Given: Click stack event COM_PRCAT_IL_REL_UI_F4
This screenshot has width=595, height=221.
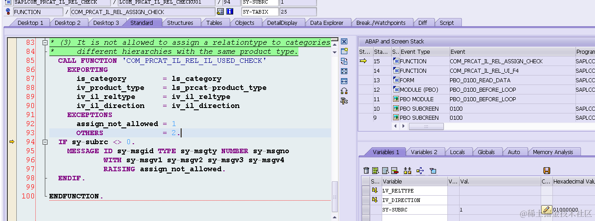Looking at the screenshot, I should (x=481, y=71).
